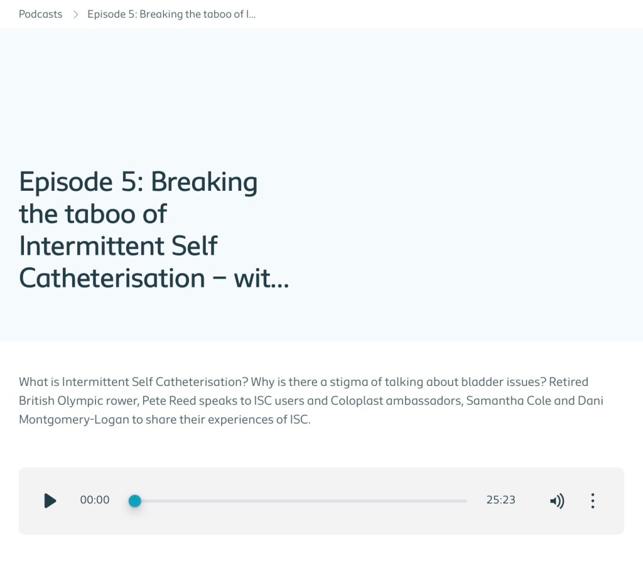Viewport: 643px width, 561px height.
Task: Click the 'Episode 5: Breaking' heading line
Action: point(138,182)
